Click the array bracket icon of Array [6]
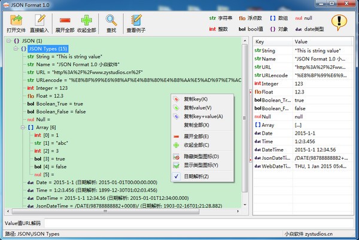Screen dimensions: 359x240 [x=31, y=127]
